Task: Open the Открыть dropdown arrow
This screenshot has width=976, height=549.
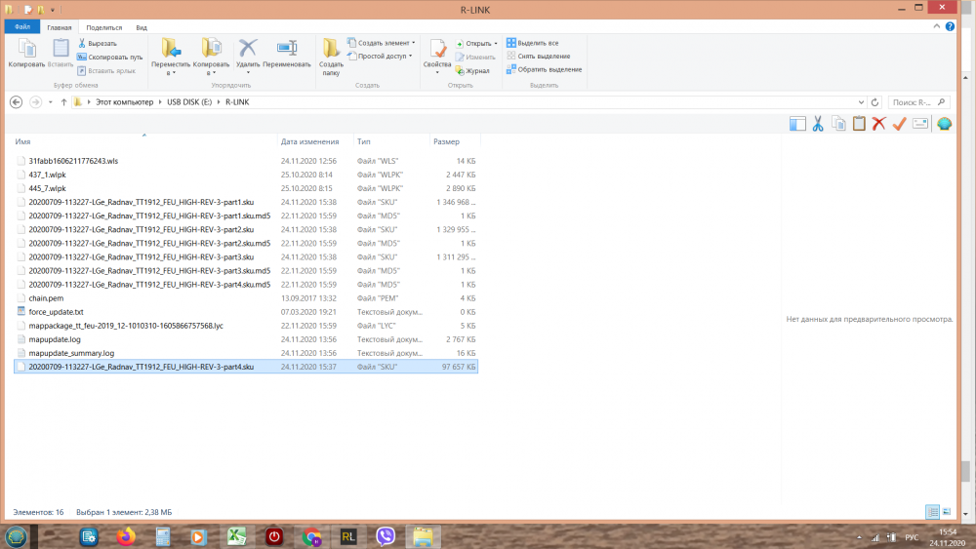Action: [496, 44]
